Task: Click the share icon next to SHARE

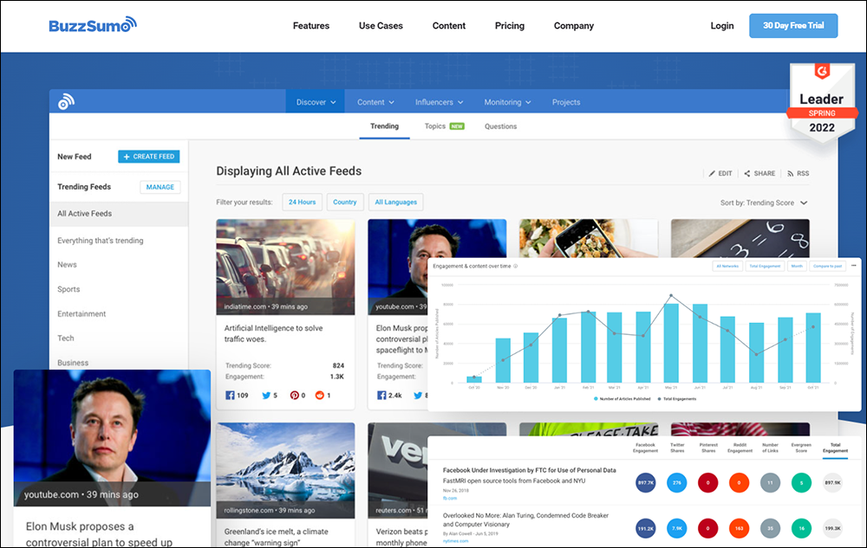Action: coord(747,173)
